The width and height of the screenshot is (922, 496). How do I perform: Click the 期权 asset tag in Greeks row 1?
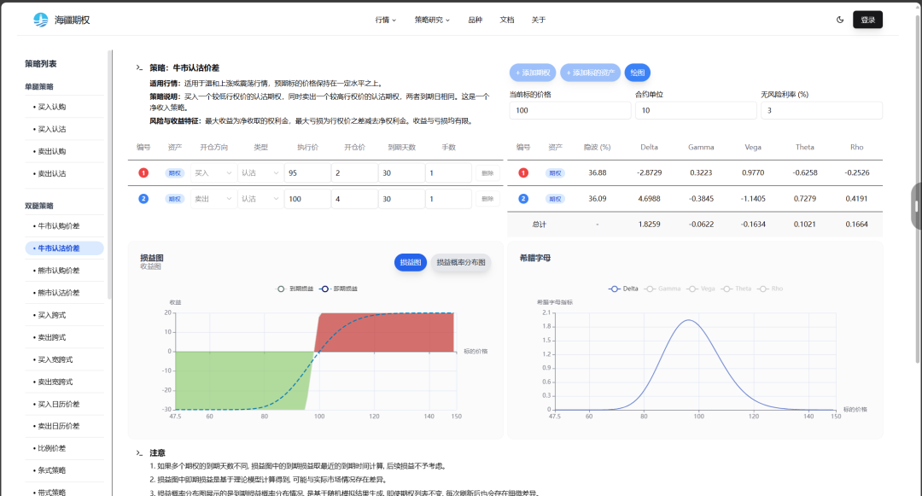556,173
